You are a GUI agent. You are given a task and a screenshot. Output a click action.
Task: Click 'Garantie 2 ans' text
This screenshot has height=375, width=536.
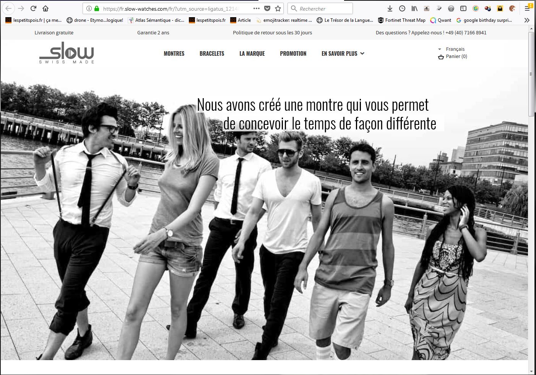[x=153, y=33]
